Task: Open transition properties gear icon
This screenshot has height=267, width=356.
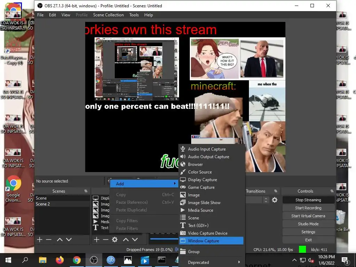Action: (x=275, y=200)
